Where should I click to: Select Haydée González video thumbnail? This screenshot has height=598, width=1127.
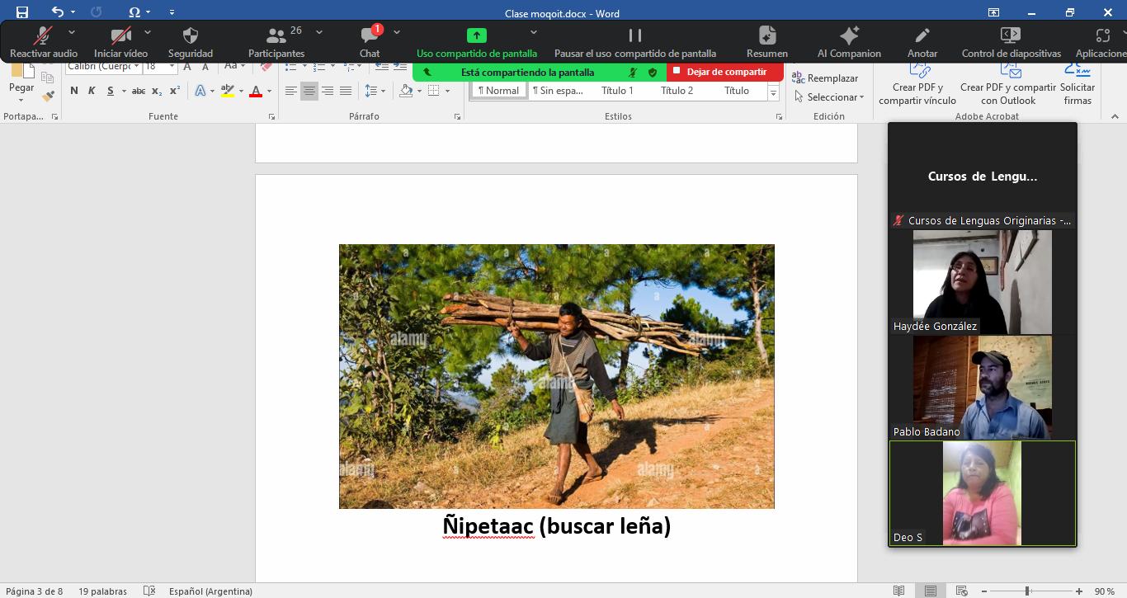(x=982, y=281)
